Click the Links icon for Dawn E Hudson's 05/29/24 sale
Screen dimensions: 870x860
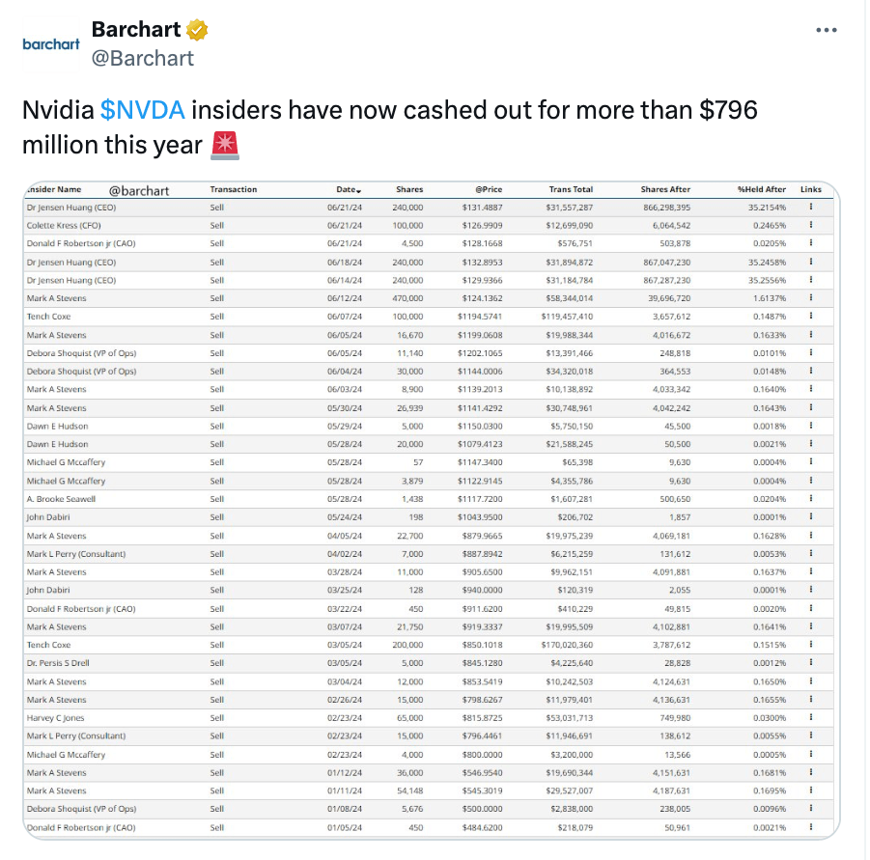(x=812, y=427)
